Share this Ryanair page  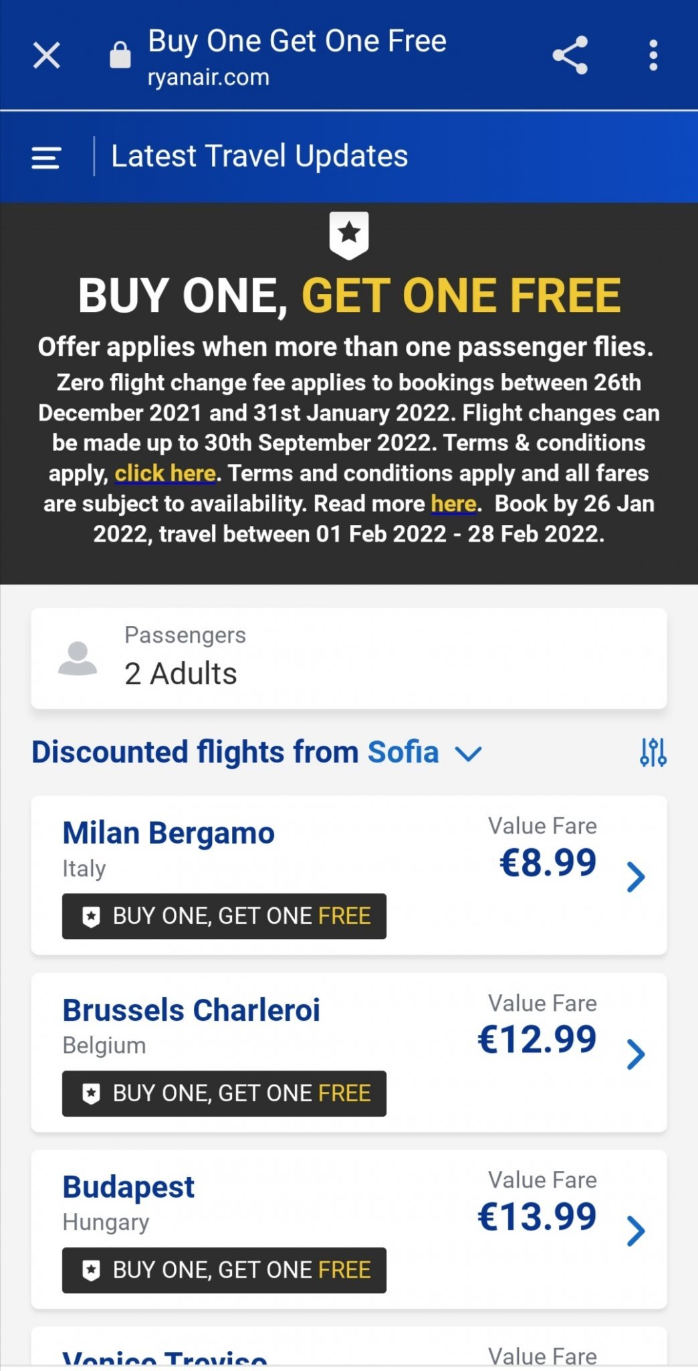pos(570,55)
